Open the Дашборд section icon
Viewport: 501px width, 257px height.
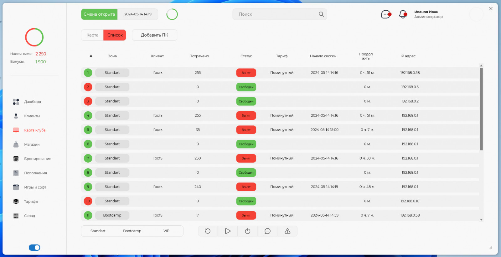click(x=16, y=102)
